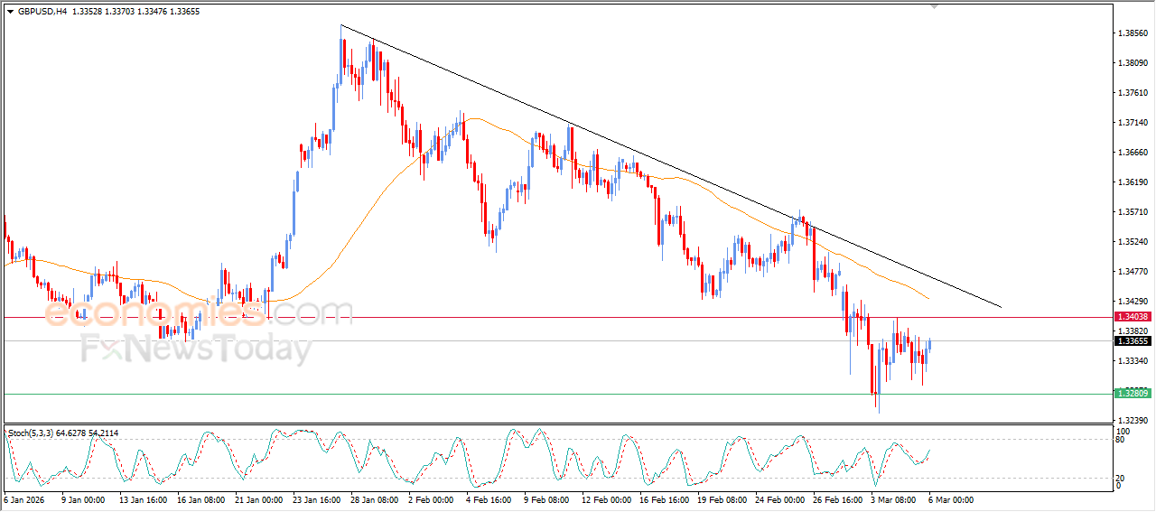Image resolution: width=1156 pixels, height=512 pixels.
Task: Click the 24 Feb 00:00 time label
Action: pos(780,499)
